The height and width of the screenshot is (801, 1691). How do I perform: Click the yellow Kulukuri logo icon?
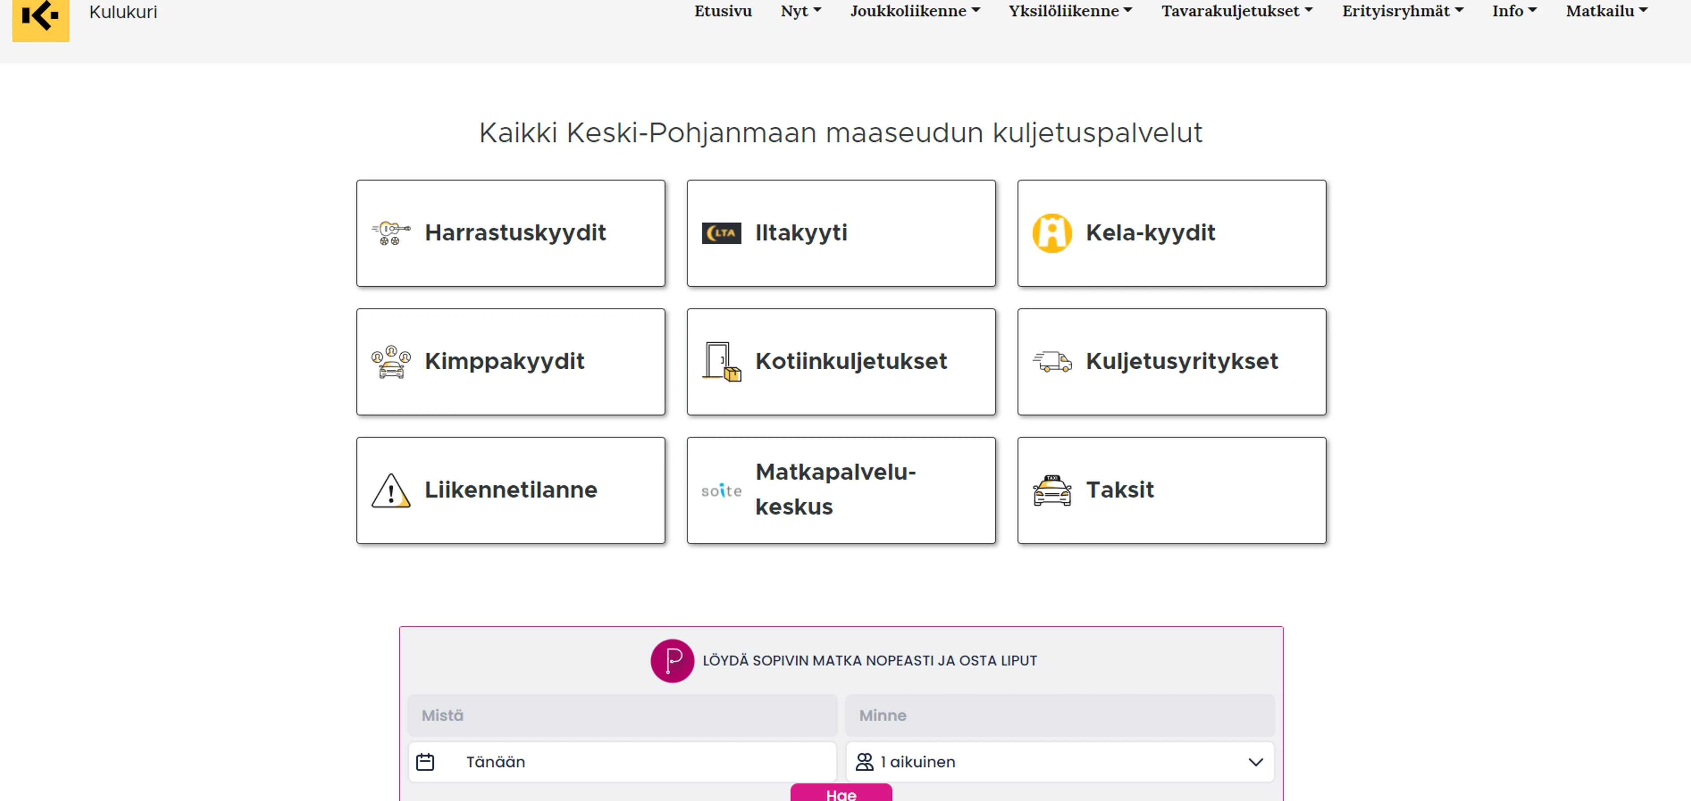point(41,18)
